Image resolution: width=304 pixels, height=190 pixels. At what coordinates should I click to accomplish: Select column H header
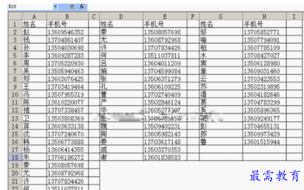tap(265, 17)
